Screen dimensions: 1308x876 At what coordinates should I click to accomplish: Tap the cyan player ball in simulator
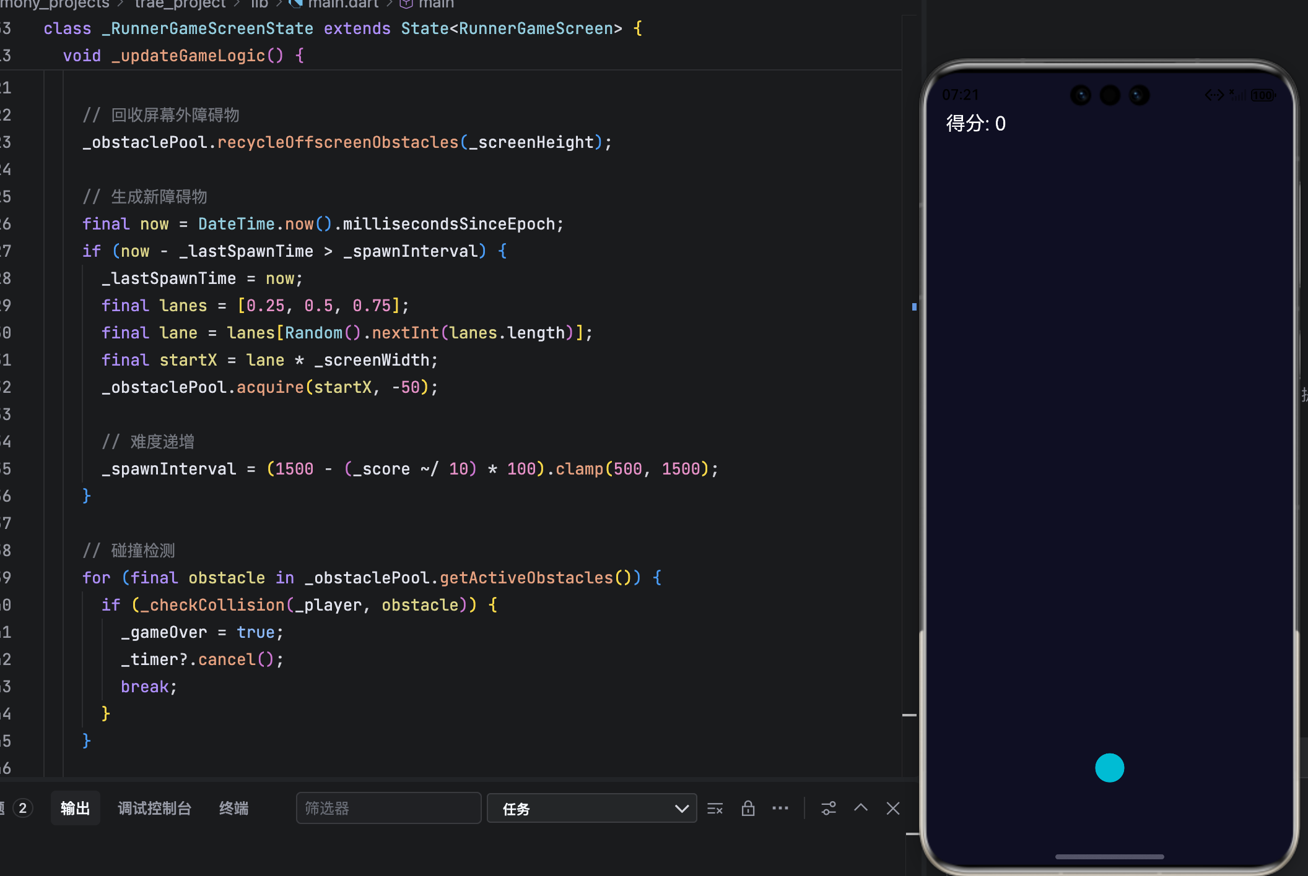point(1109,768)
